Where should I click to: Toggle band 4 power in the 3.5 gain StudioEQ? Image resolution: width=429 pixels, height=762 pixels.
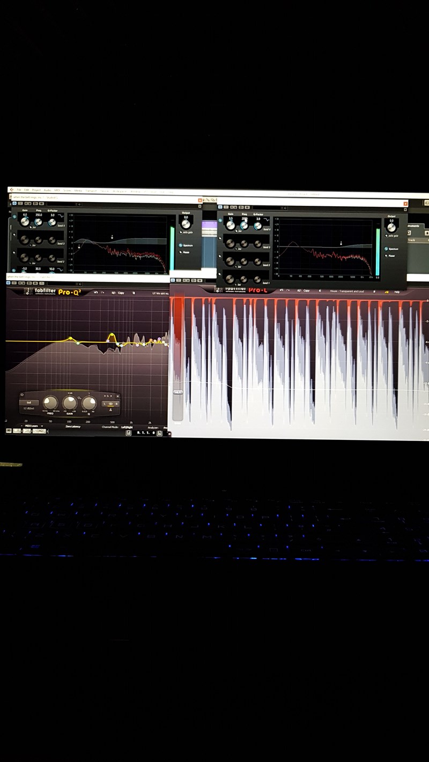pos(220,221)
